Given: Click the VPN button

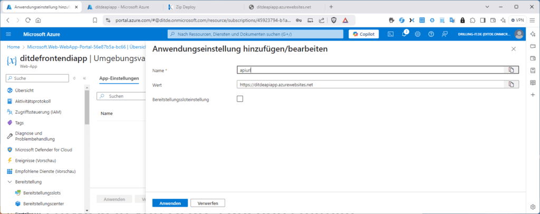Looking at the screenshot, I should coord(517,21).
